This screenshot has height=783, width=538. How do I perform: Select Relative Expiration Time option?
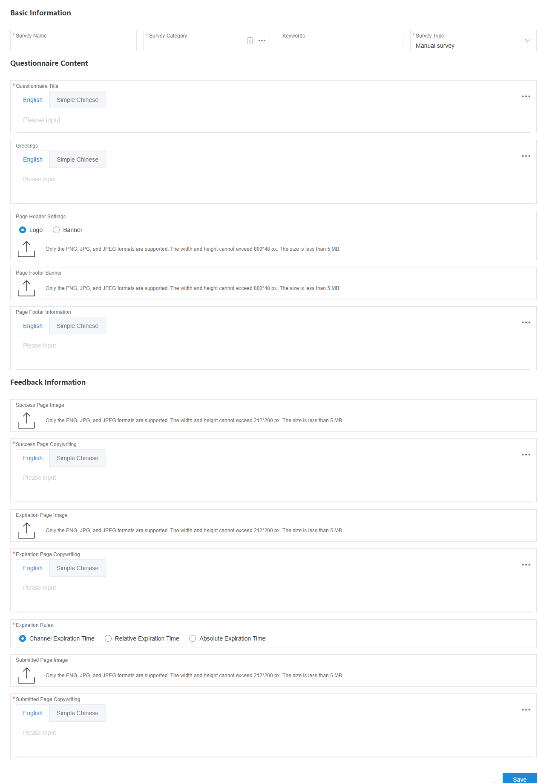pyautogui.click(x=108, y=638)
